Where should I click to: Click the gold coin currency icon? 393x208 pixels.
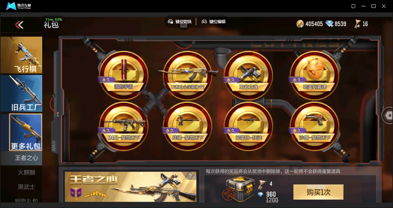pos(300,24)
